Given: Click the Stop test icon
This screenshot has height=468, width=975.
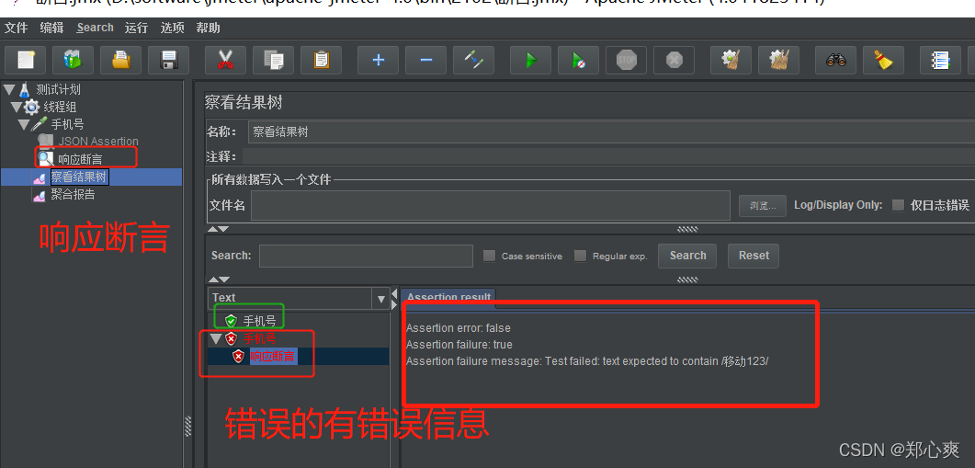Looking at the screenshot, I should click(626, 60).
